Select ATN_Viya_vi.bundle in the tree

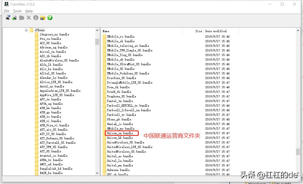[54, 125]
